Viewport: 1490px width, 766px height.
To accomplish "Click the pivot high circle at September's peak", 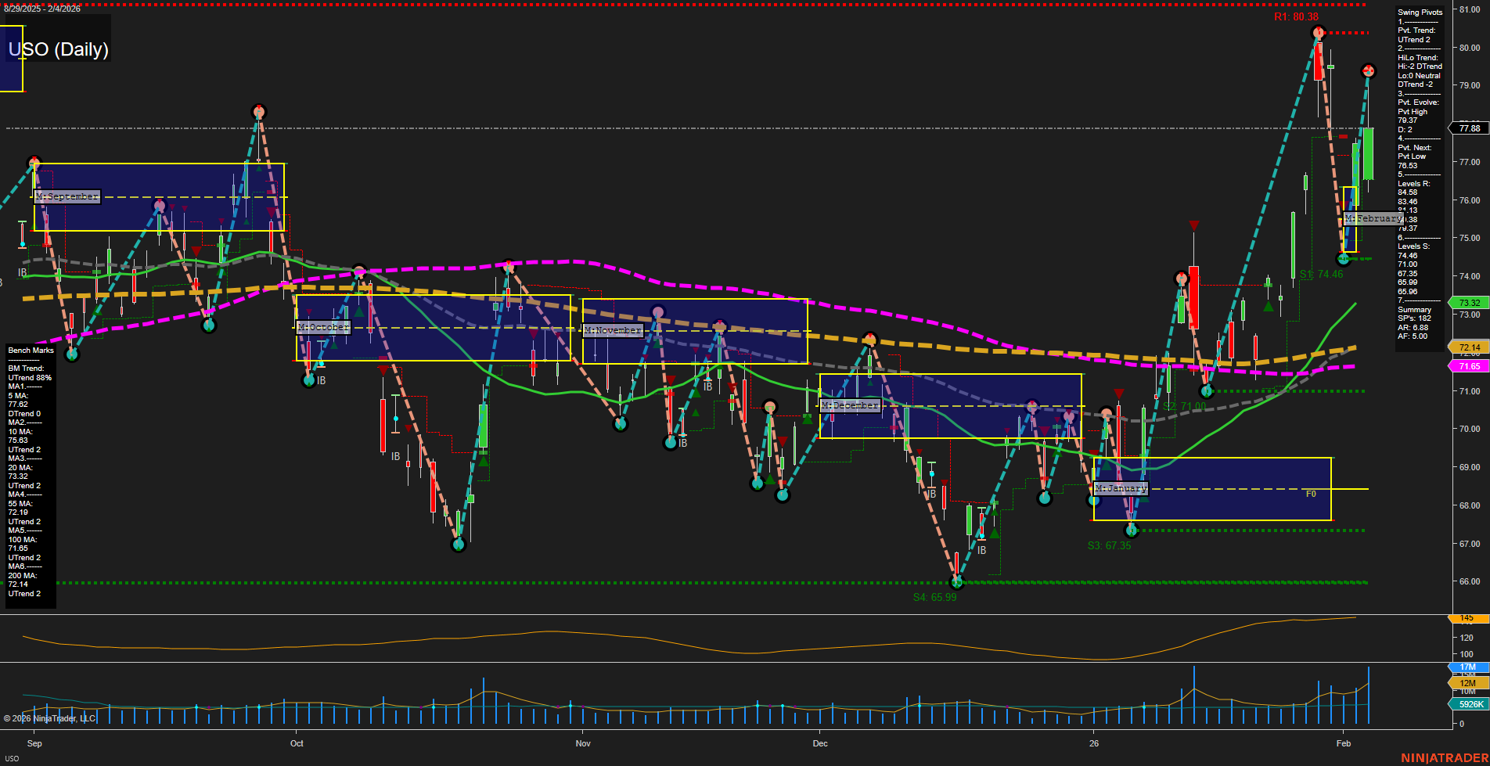I will coord(259,112).
